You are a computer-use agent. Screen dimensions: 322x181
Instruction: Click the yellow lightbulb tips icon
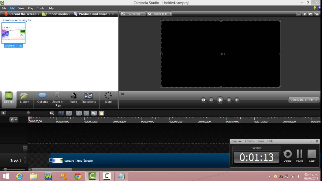[315, 8]
